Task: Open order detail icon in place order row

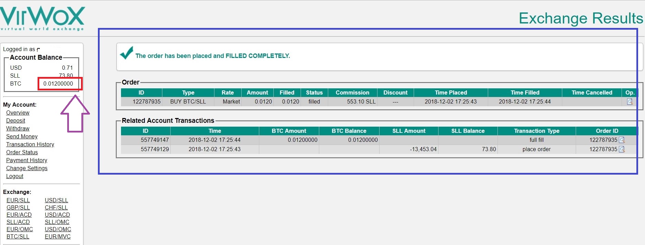Action: 622,149
